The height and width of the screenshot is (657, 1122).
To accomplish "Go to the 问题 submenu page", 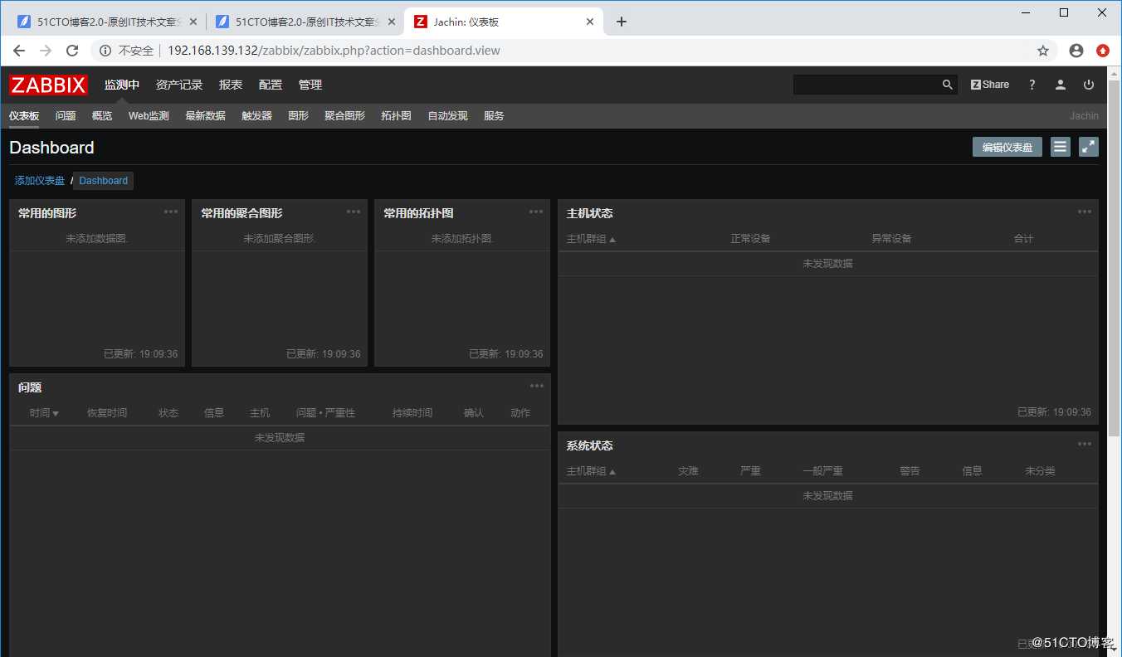I will [x=66, y=116].
